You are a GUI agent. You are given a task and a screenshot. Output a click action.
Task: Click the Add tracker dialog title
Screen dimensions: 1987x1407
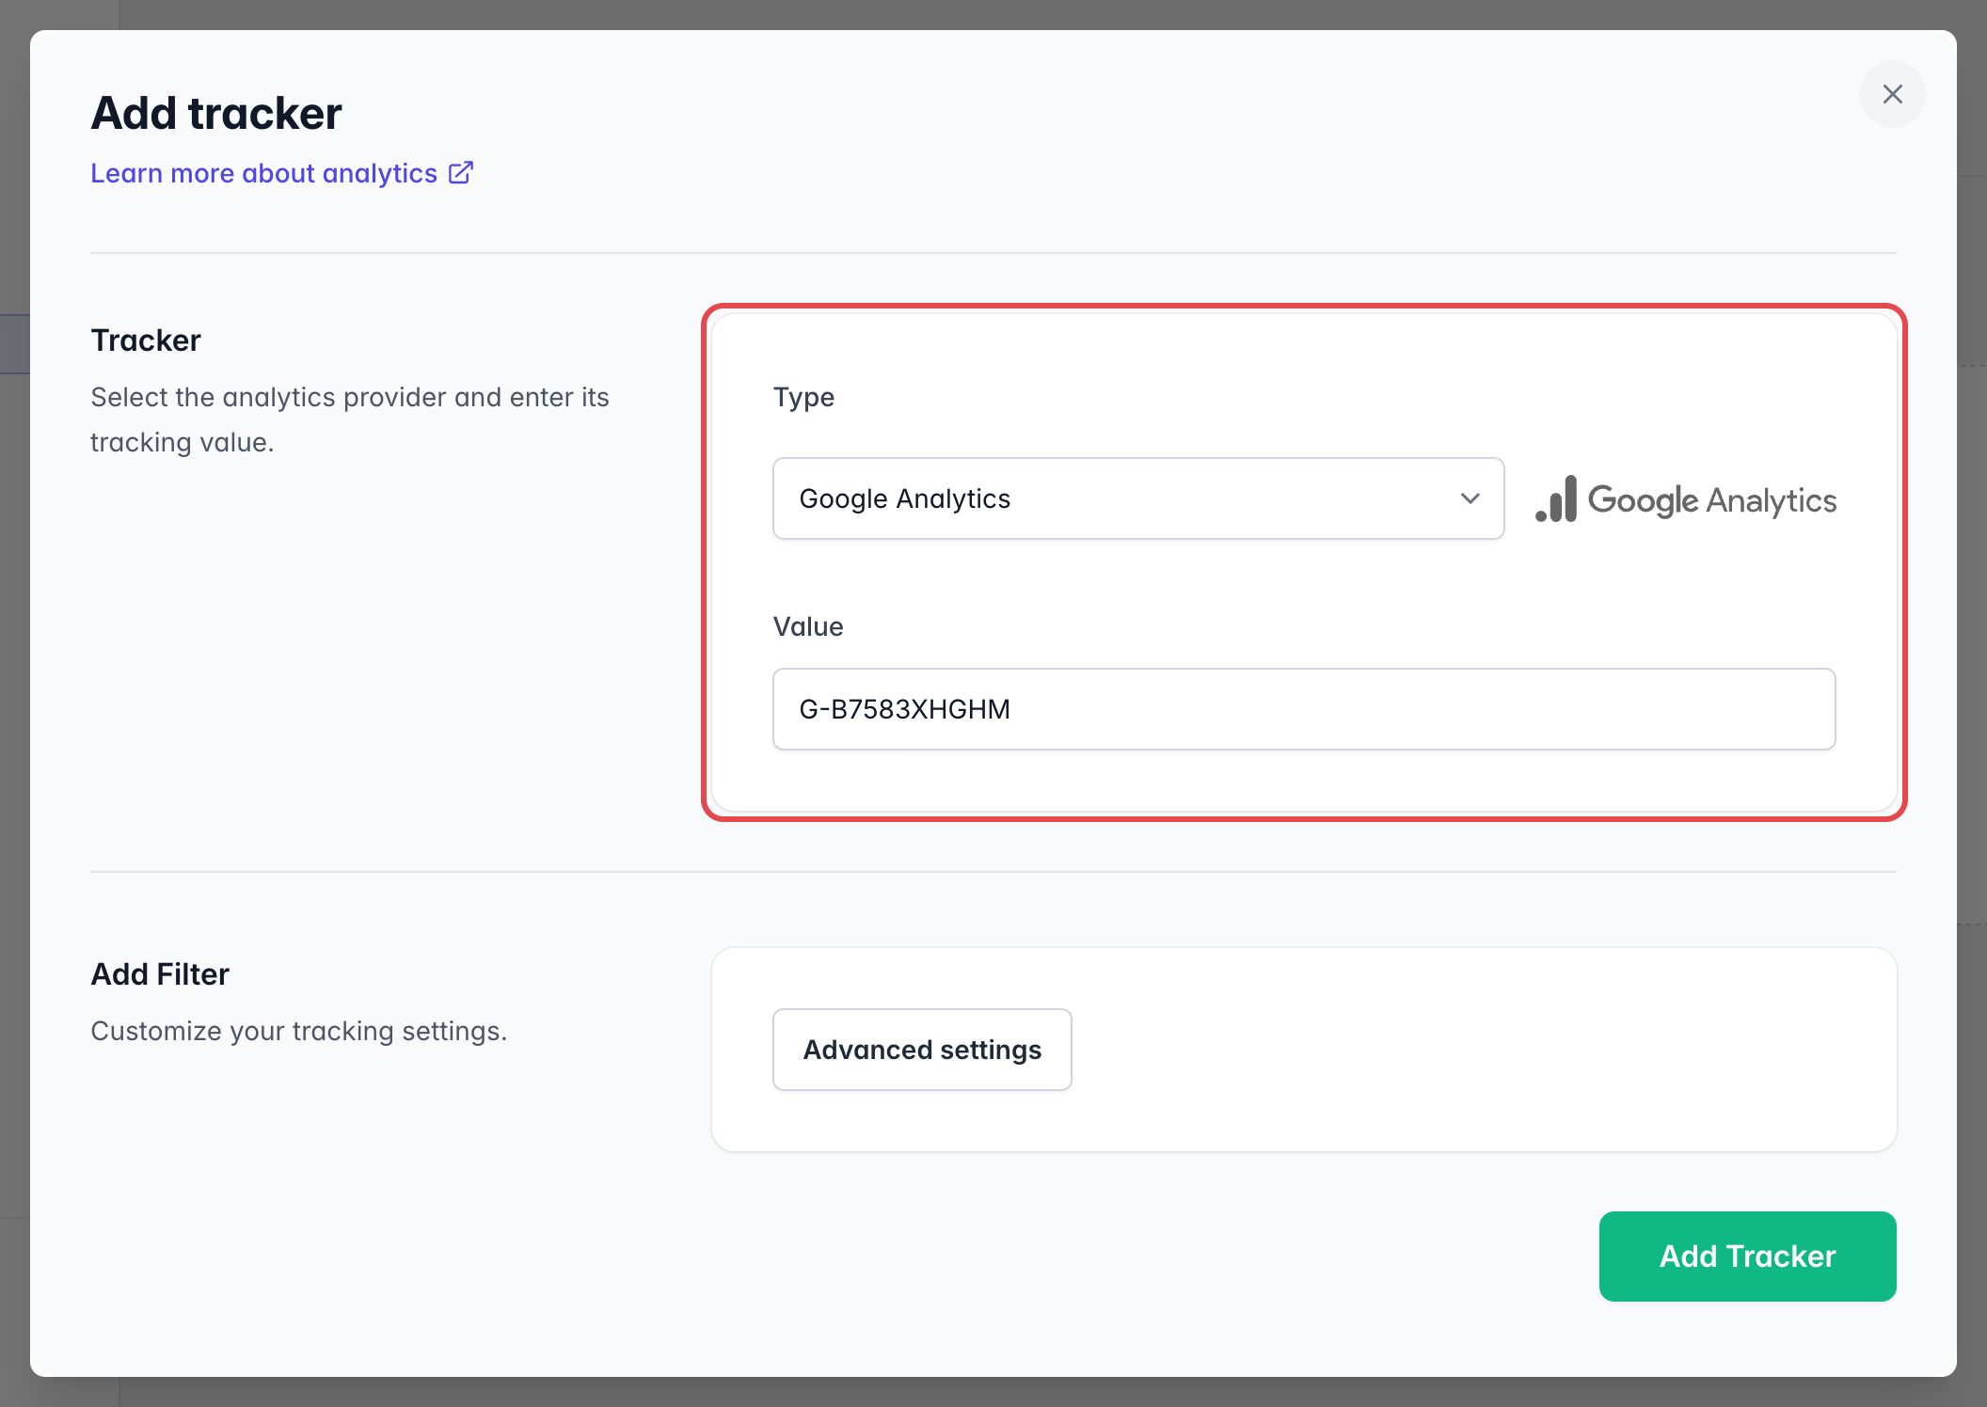[216, 114]
